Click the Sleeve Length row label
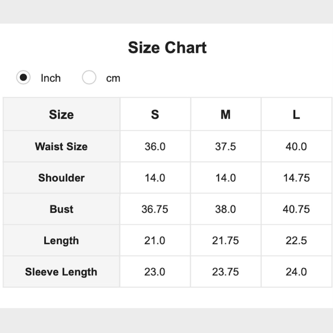The image size is (333, 333). [61, 272]
